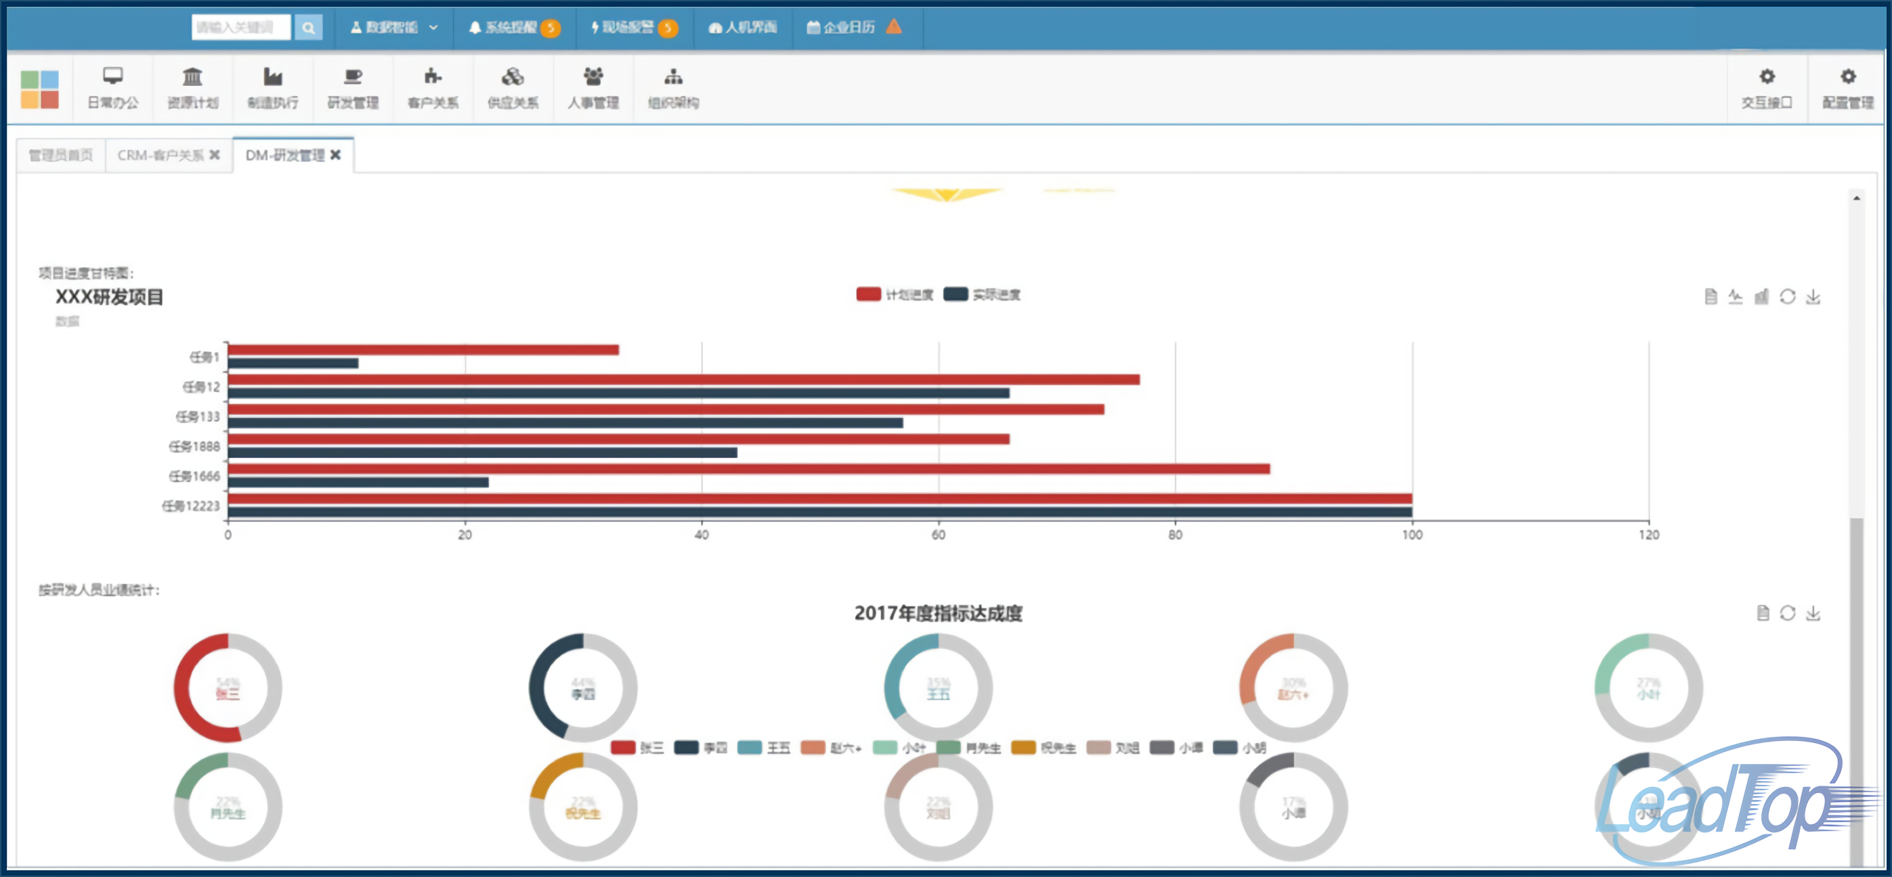The height and width of the screenshot is (877, 1892).
Task: Click the red planned bar of 任务1
Action: [424, 349]
